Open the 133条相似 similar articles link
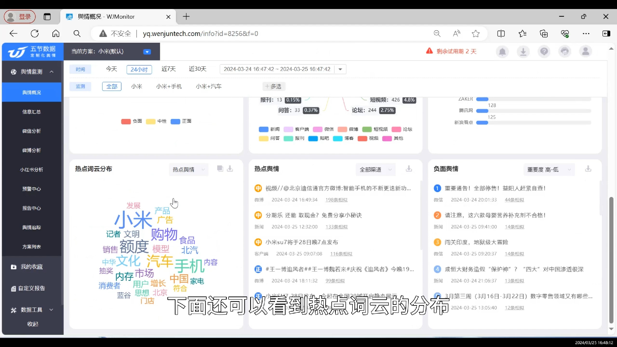Image resolution: width=617 pixels, height=347 pixels. tap(336, 227)
